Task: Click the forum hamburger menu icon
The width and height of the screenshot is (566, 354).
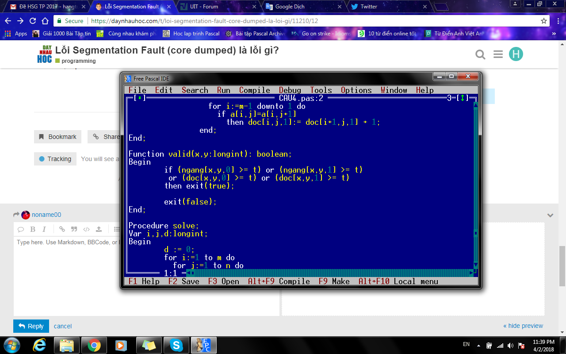Action: [x=498, y=54]
